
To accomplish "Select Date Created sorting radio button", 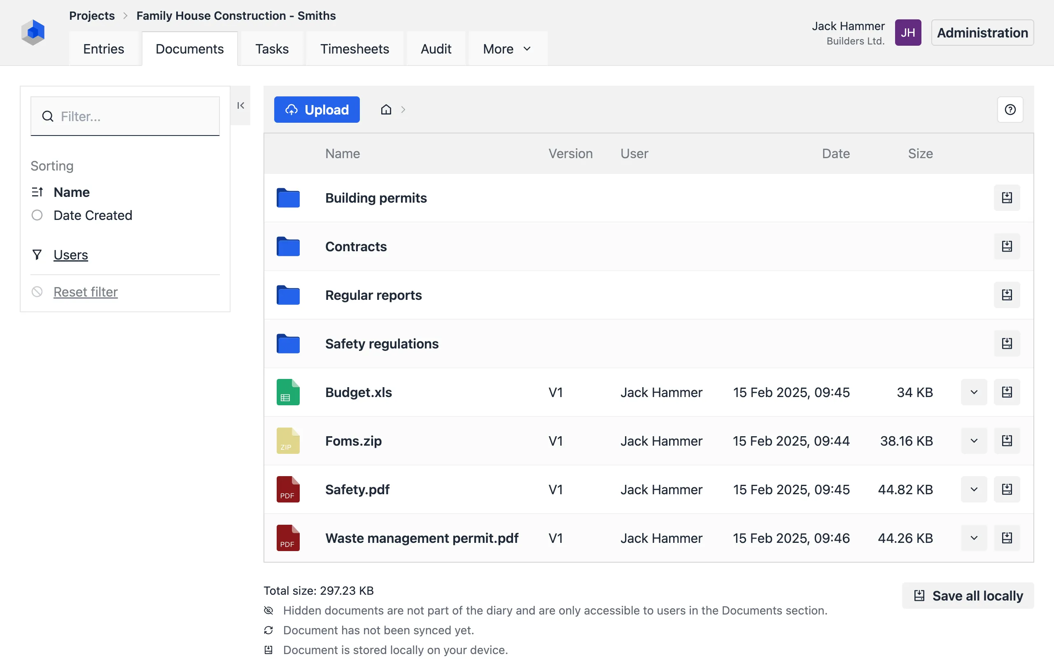I will (37, 215).
